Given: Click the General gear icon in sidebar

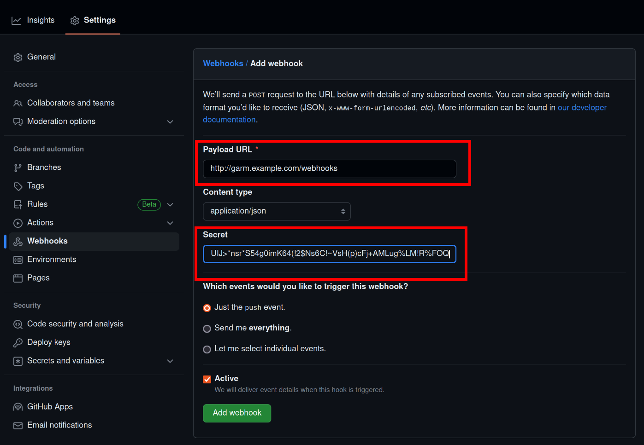Looking at the screenshot, I should (18, 58).
